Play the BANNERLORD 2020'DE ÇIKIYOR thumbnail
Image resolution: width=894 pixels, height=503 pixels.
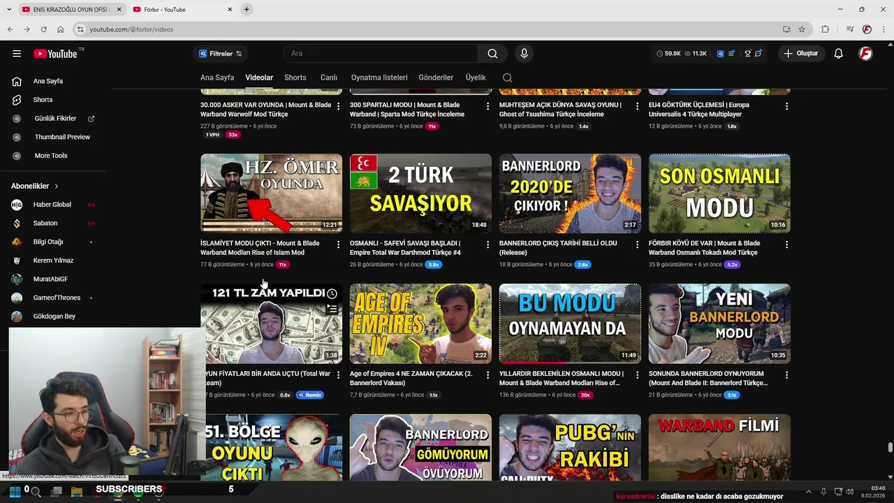(570, 193)
